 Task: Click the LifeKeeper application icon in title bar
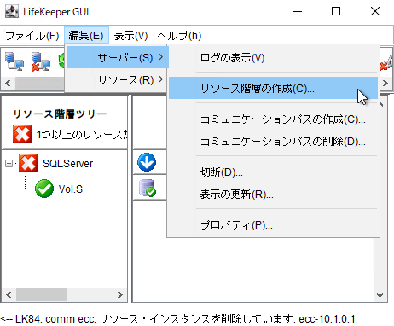[x=12, y=11]
